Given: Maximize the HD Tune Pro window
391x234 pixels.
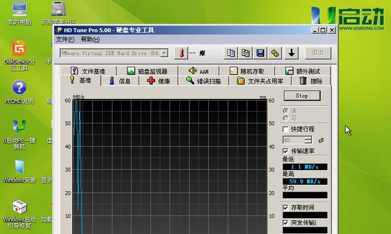Looking at the screenshot, I should click(x=323, y=30).
